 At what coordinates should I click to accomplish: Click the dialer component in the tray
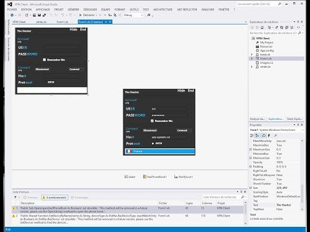130,177
